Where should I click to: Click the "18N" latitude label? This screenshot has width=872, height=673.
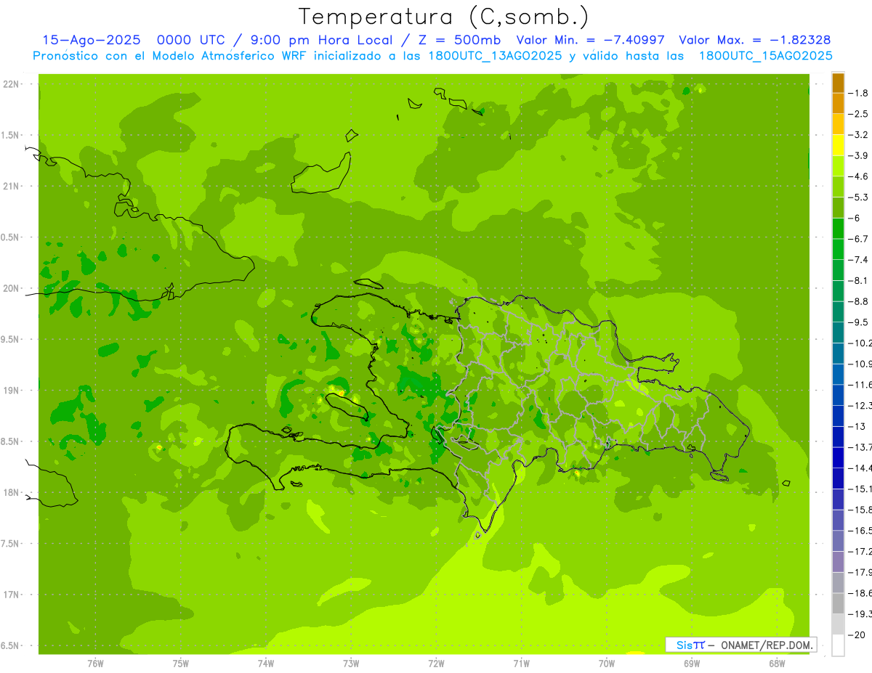pos(12,492)
